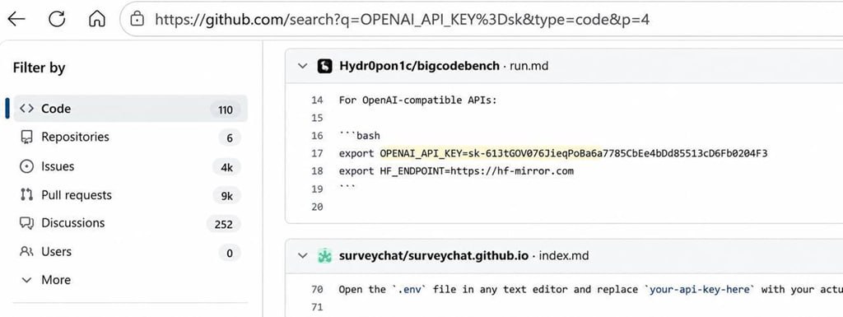Open the browser home page icon

97,19
